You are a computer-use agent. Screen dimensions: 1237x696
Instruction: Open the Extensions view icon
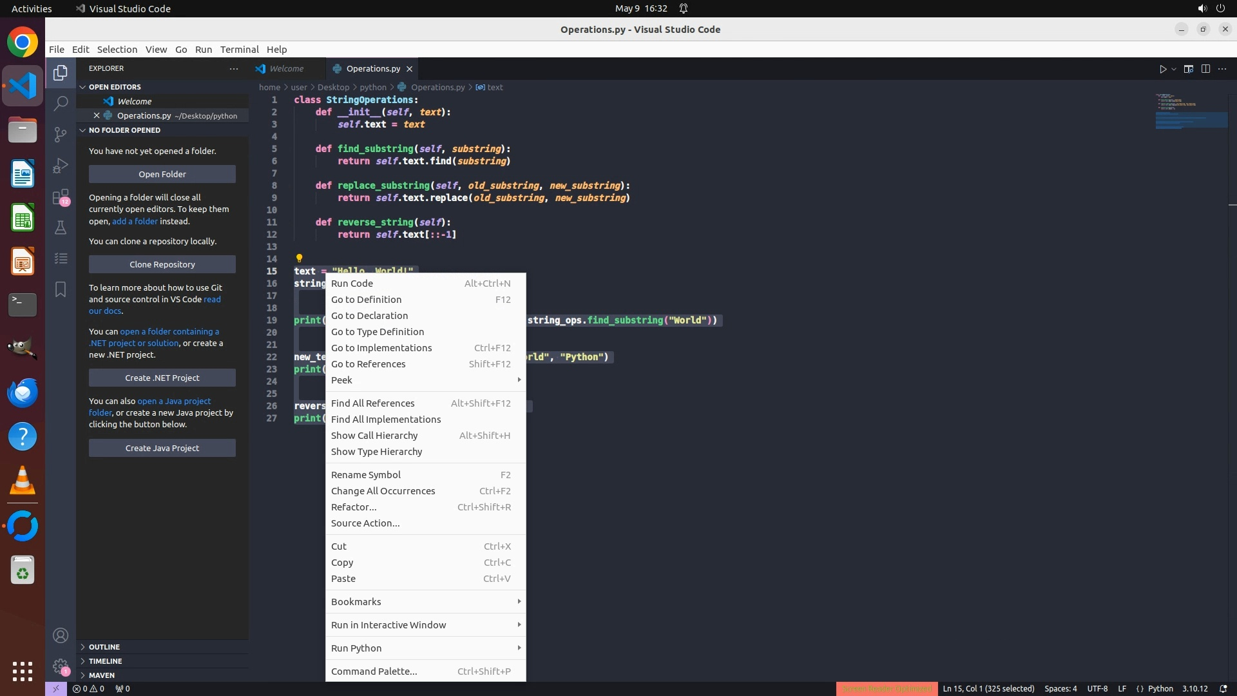point(61,197)
